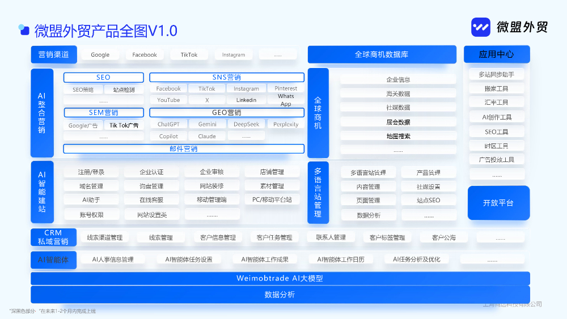Viewport: 567px width, 319px height.
Task: Click the AI智能建站 vertical block
Action: coord(42,192)
